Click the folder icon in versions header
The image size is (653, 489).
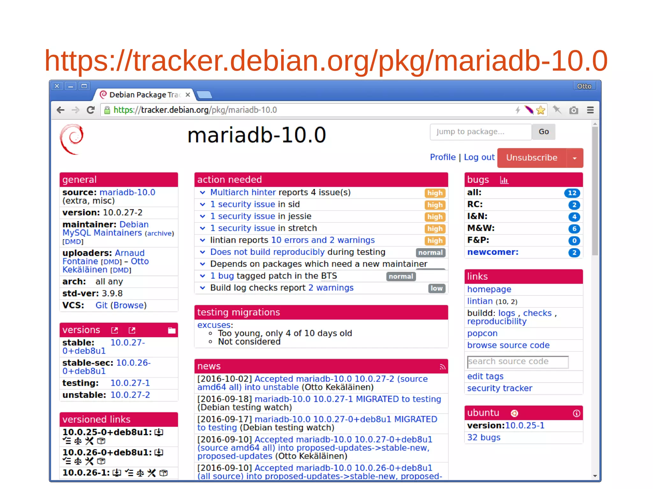[172, 330]
